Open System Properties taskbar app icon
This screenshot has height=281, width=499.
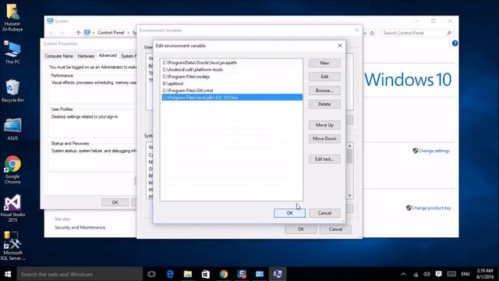click(278, 274)
